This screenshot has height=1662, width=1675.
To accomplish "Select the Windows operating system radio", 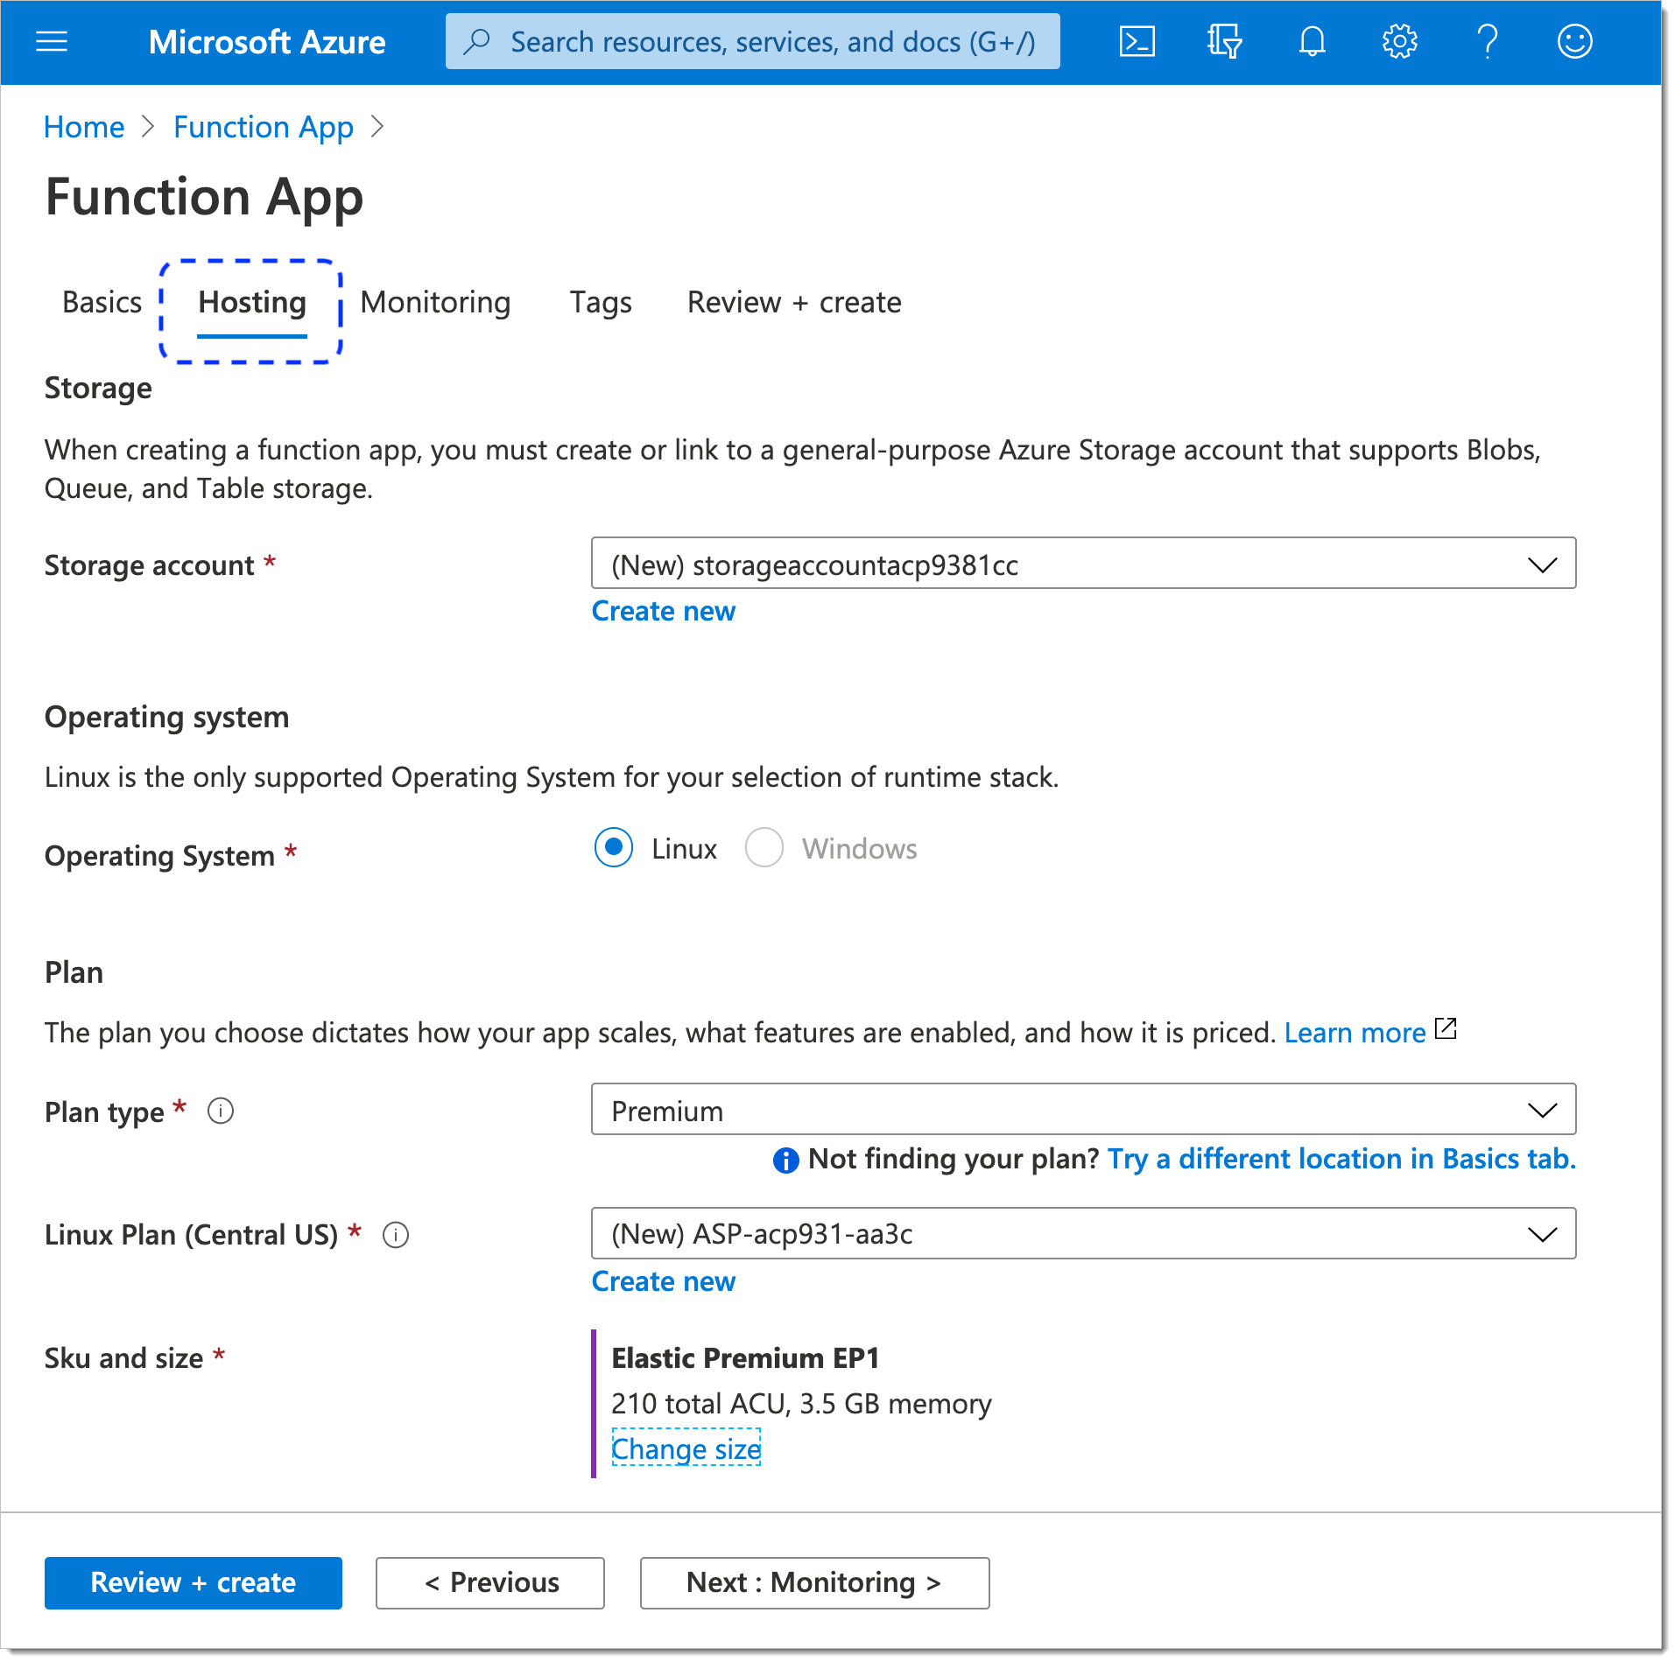I will (764, 847).
